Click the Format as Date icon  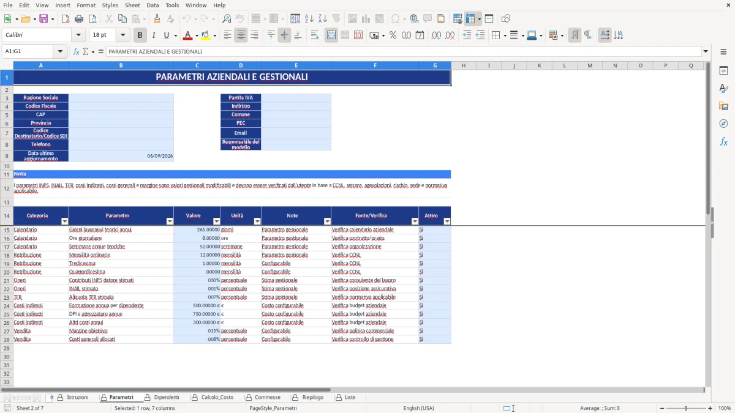click(420, 35)
